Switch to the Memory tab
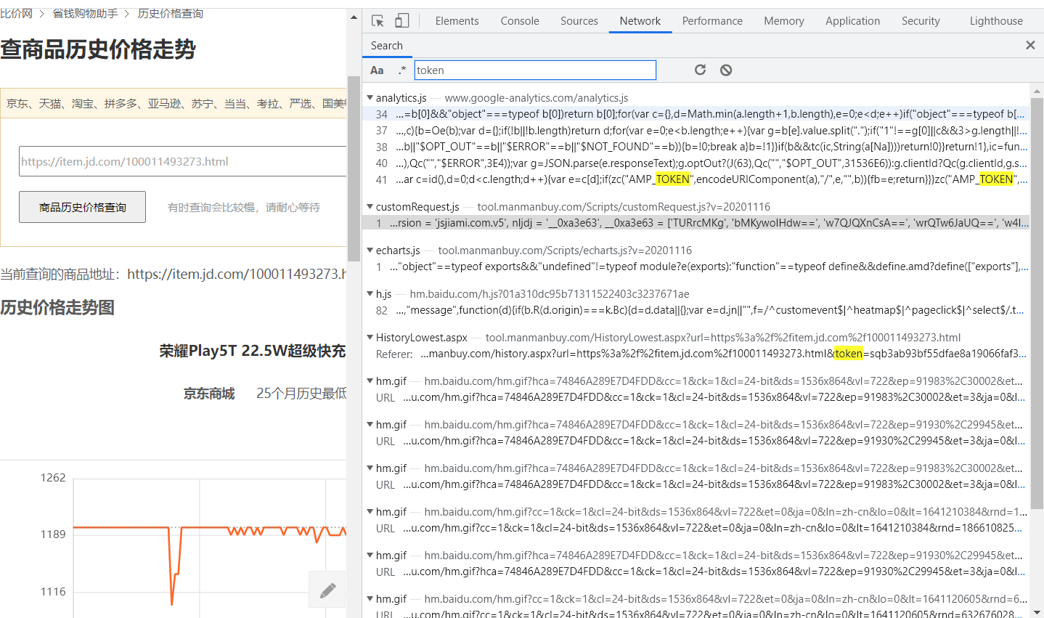Screen dimensions: 1044x618 point(784,21)
